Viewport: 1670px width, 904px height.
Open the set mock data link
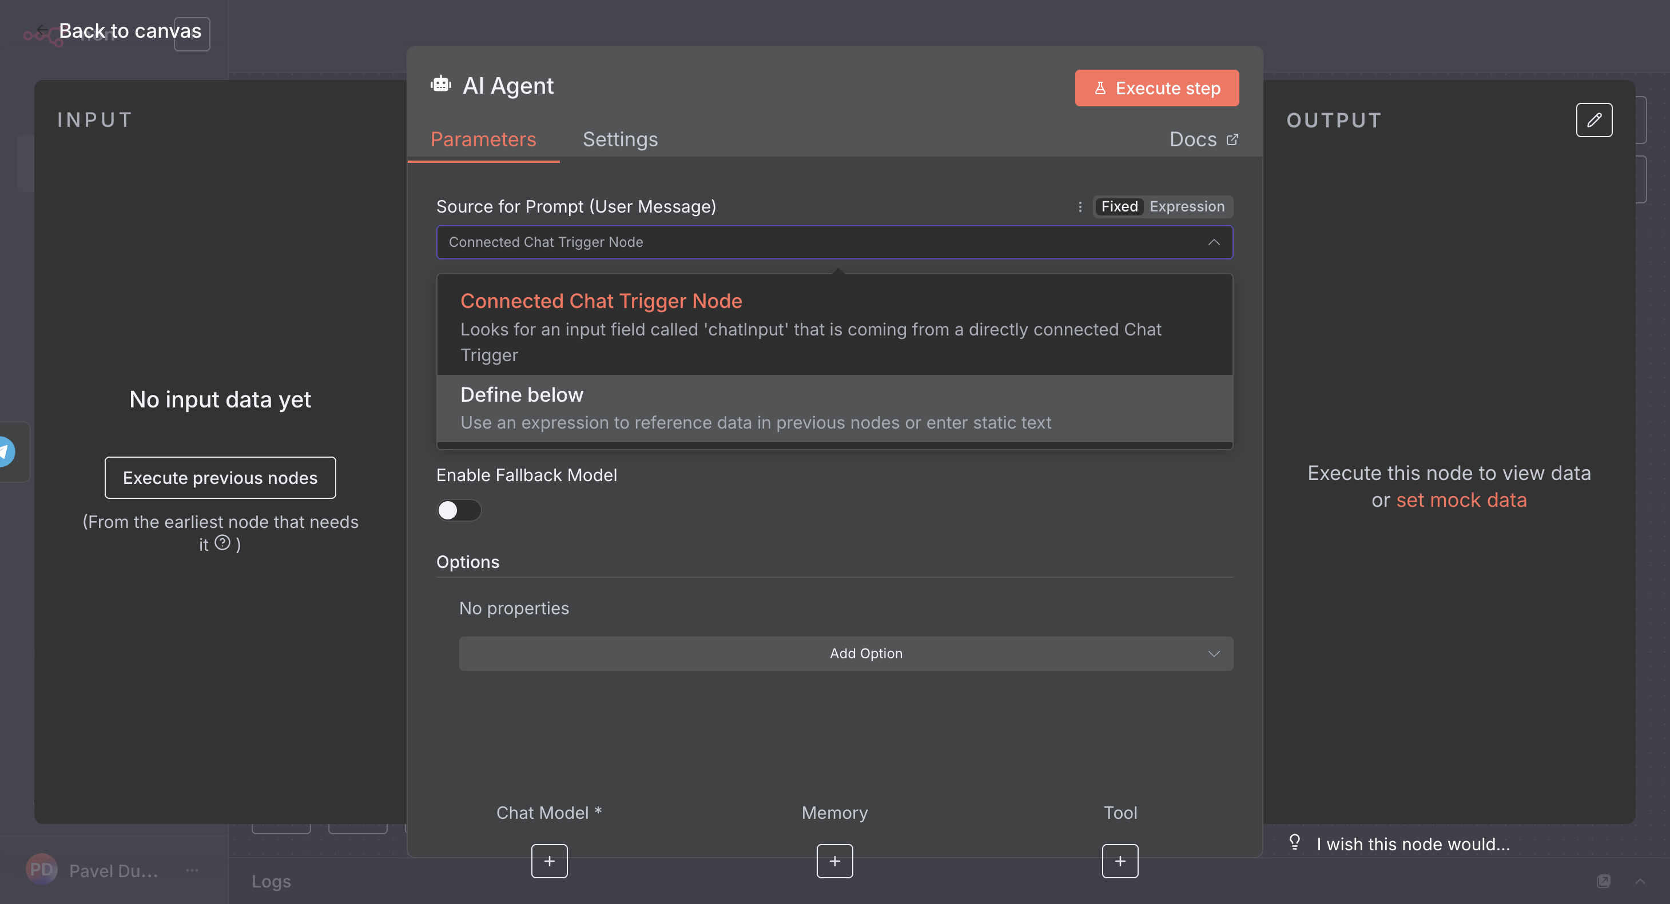pyautogui.click(x=1461, y=500)
